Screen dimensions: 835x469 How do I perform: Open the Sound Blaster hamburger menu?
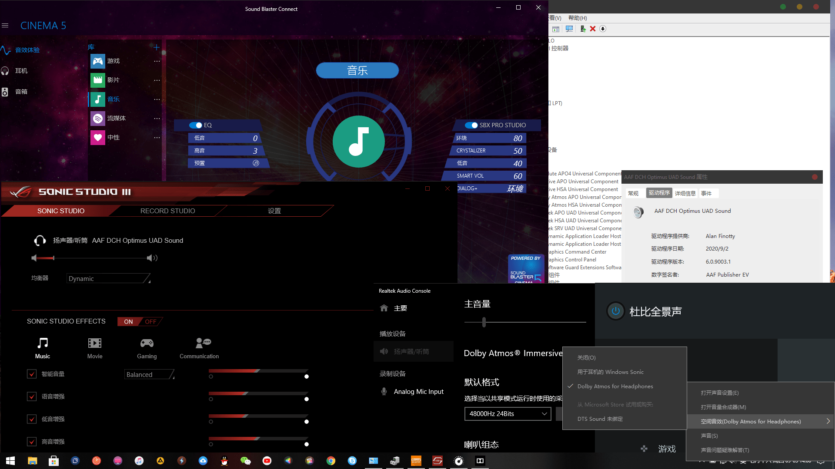[x=5, y=26]
